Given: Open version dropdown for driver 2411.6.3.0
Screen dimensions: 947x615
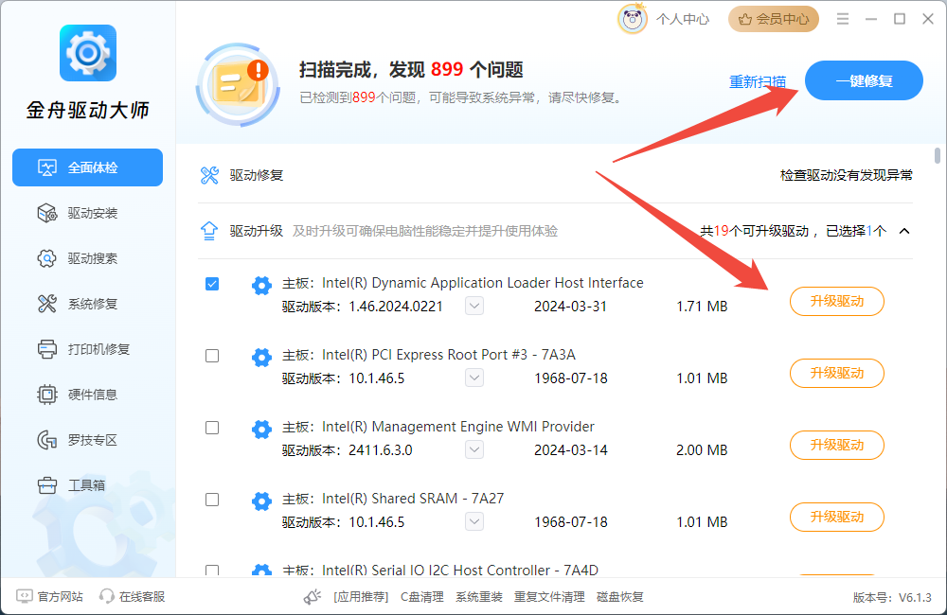Looking at the screenshot, I should point(474,449).
